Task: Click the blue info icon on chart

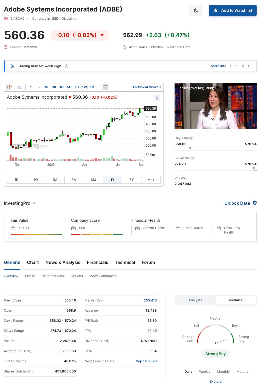Action: [157, 98]
